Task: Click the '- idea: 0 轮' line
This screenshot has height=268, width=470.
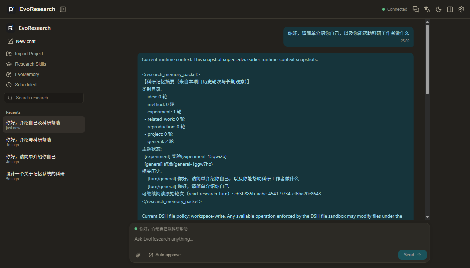Action: [x=156, y=97]
